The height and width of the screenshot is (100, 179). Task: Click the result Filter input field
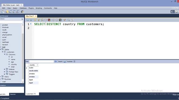tap(41, 61)
